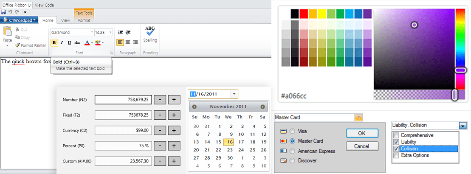Check the Comprehensive checkbox
Viewport: 471px width, 174px height.
pyautogui.click(x=396, y=135)
